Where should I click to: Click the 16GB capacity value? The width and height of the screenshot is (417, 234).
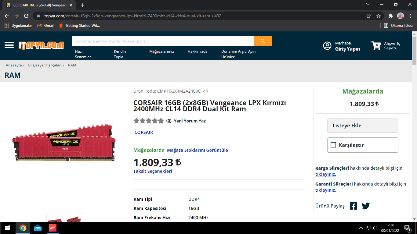pos(194,208)
